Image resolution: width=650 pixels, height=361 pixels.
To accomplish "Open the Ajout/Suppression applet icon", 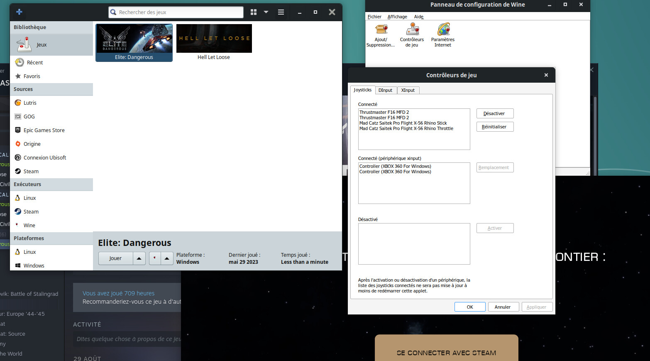I will (x=381, y=35).
